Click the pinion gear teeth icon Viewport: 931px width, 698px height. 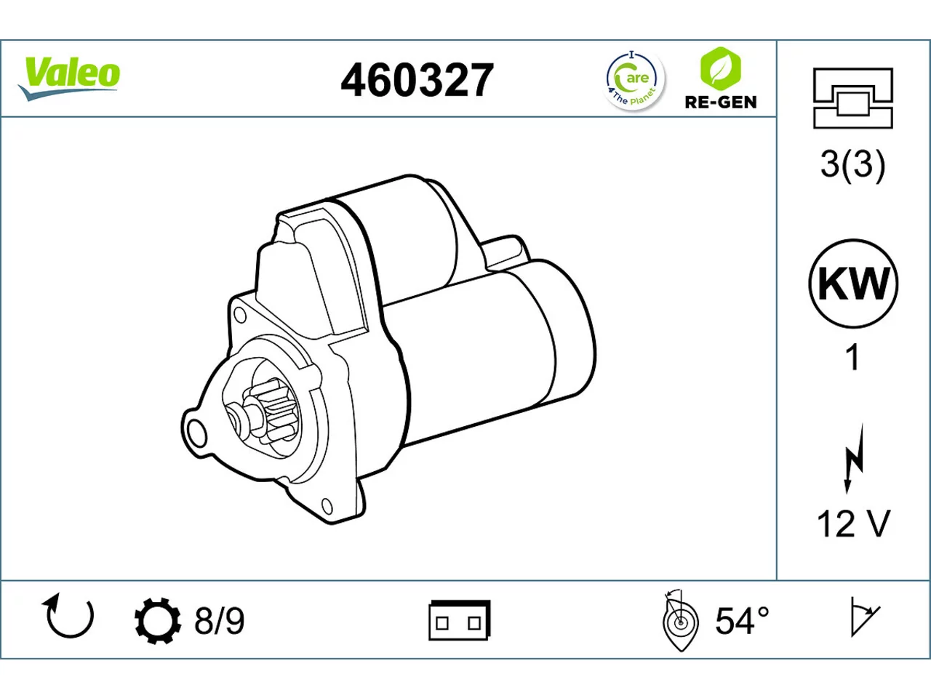coord(158,620)
